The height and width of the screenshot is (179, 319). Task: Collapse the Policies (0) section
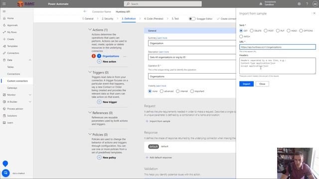[90, 134]
